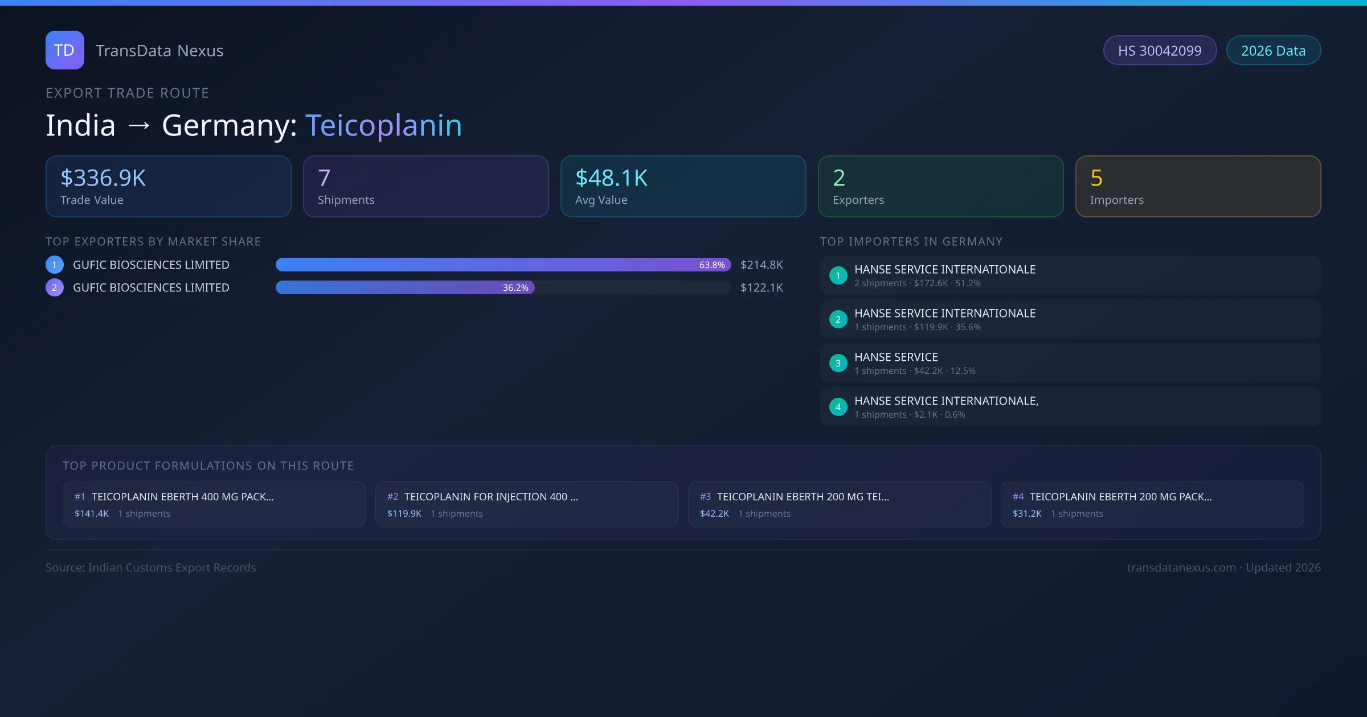Click the HS 30042099 badge
This screenshot has height=717, width=1367.
[1160, 51]
